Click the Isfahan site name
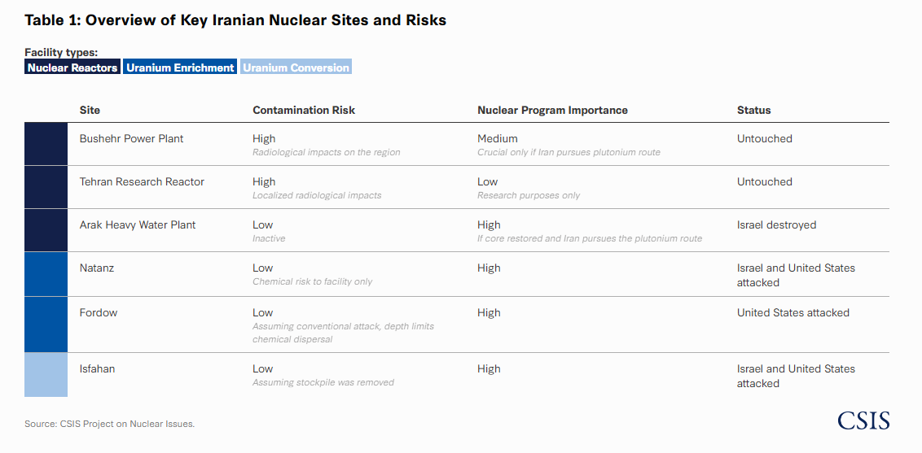Image resolution: width=922 pixels, height=453 pixels. point(97,368)
